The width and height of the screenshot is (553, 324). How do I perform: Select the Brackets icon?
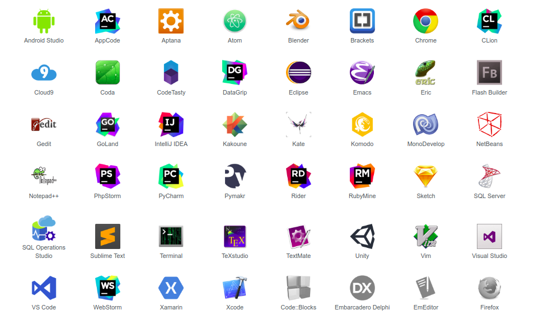(x=362, y=21)
